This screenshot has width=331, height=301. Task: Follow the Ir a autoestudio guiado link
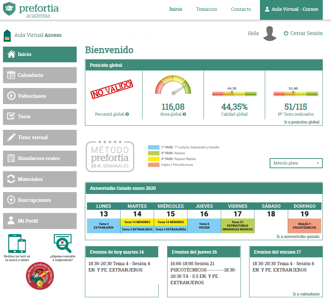coord(298,236)
